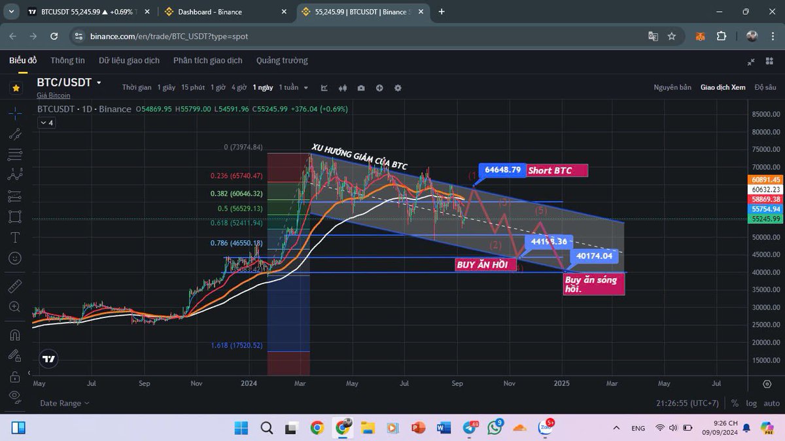Open the technical indicators icon
Image resolution: width=785 pixels, height=441 pixels.
pos(325,88)
